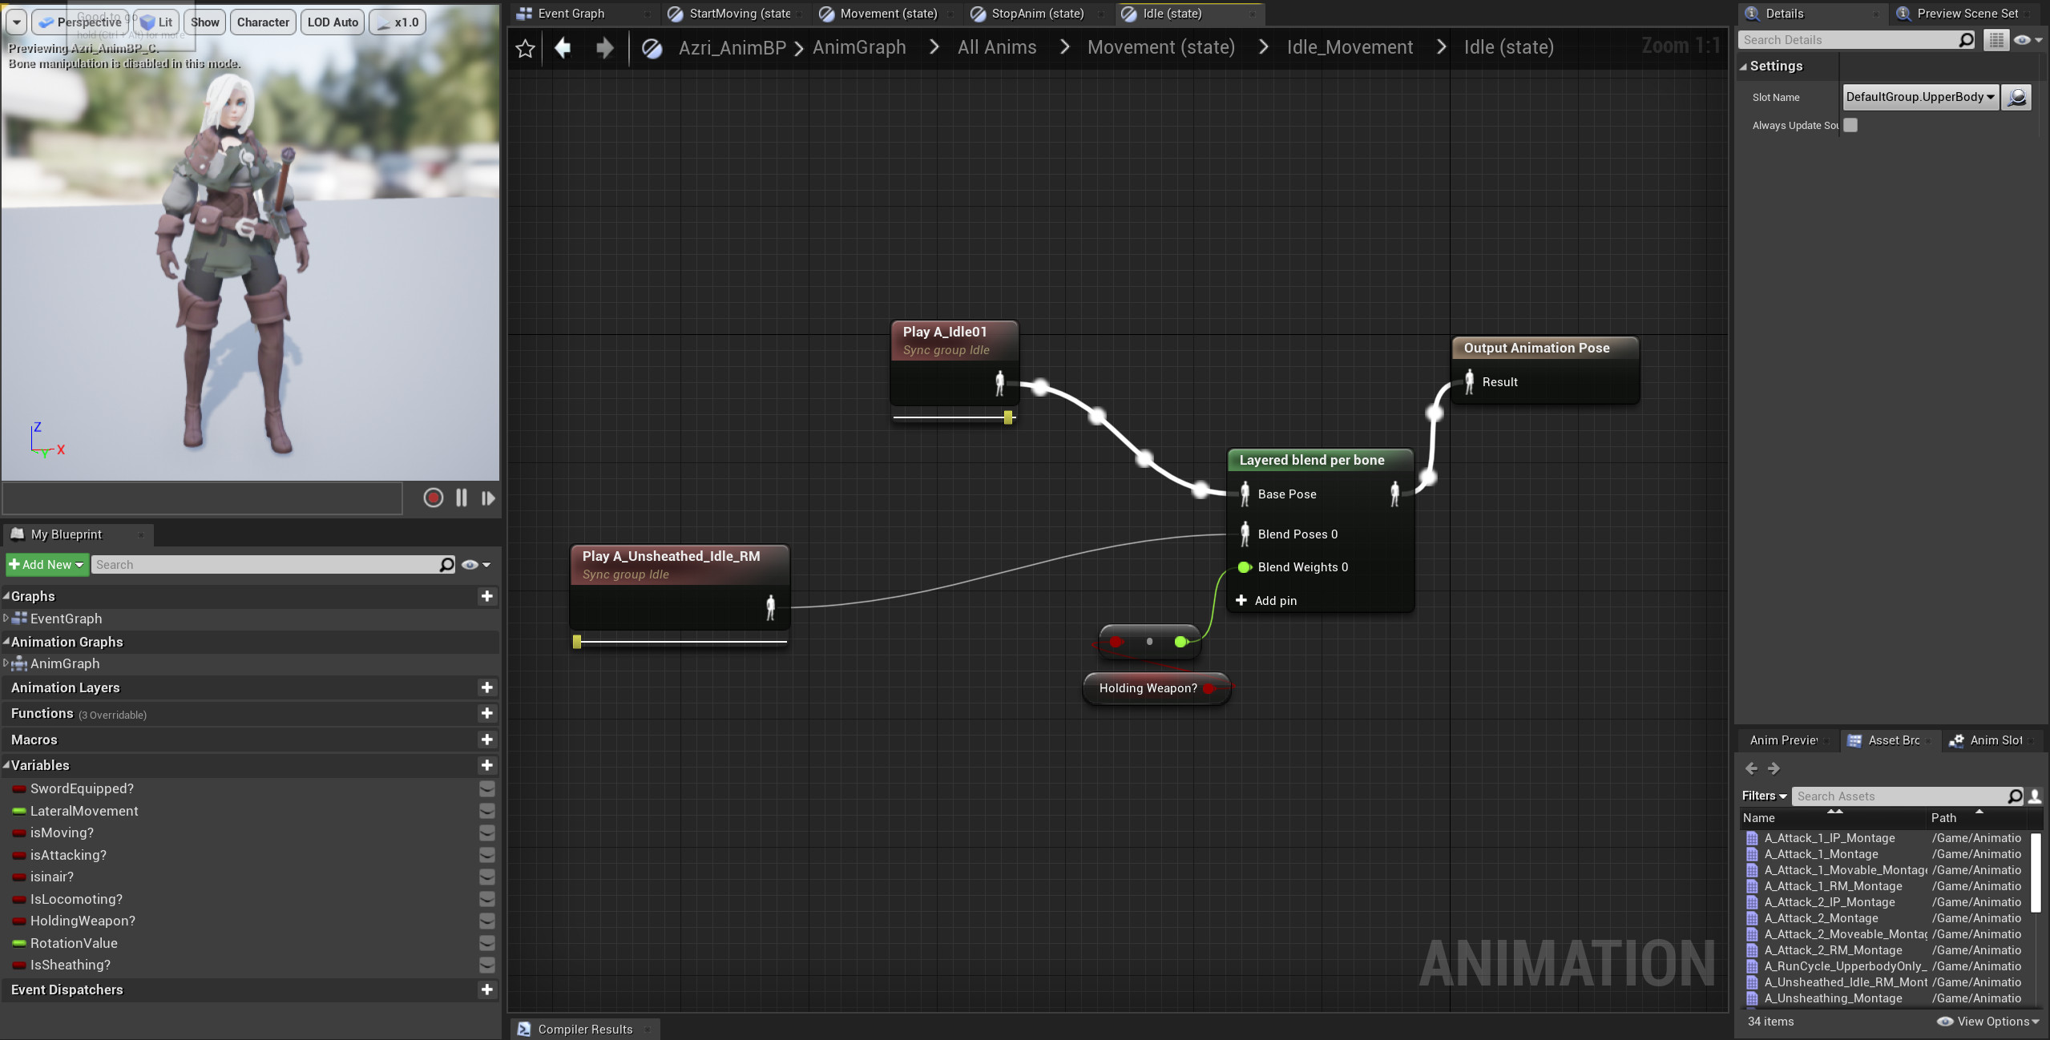This screenshot has width=2050, height=1040.
Task: Click the Compiler Results icon at the bottom
Action: [x=525, y=1029]
